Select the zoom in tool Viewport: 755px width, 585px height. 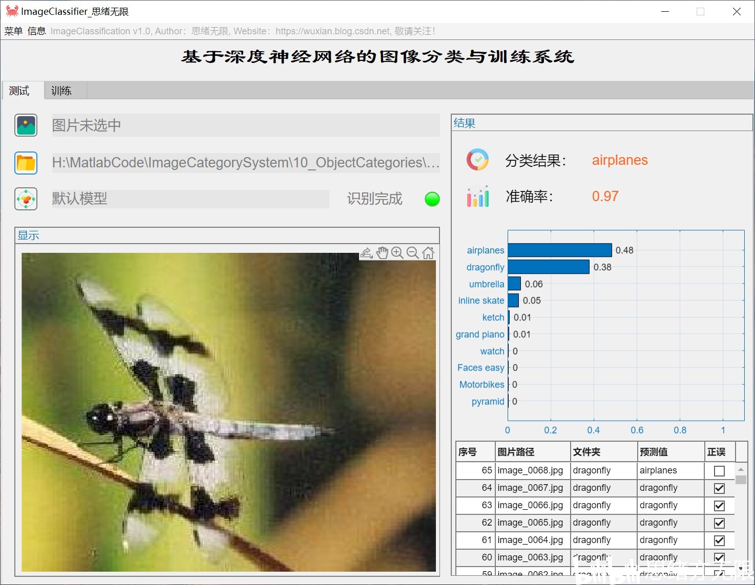pyautogui.click(x=397, y=253)
